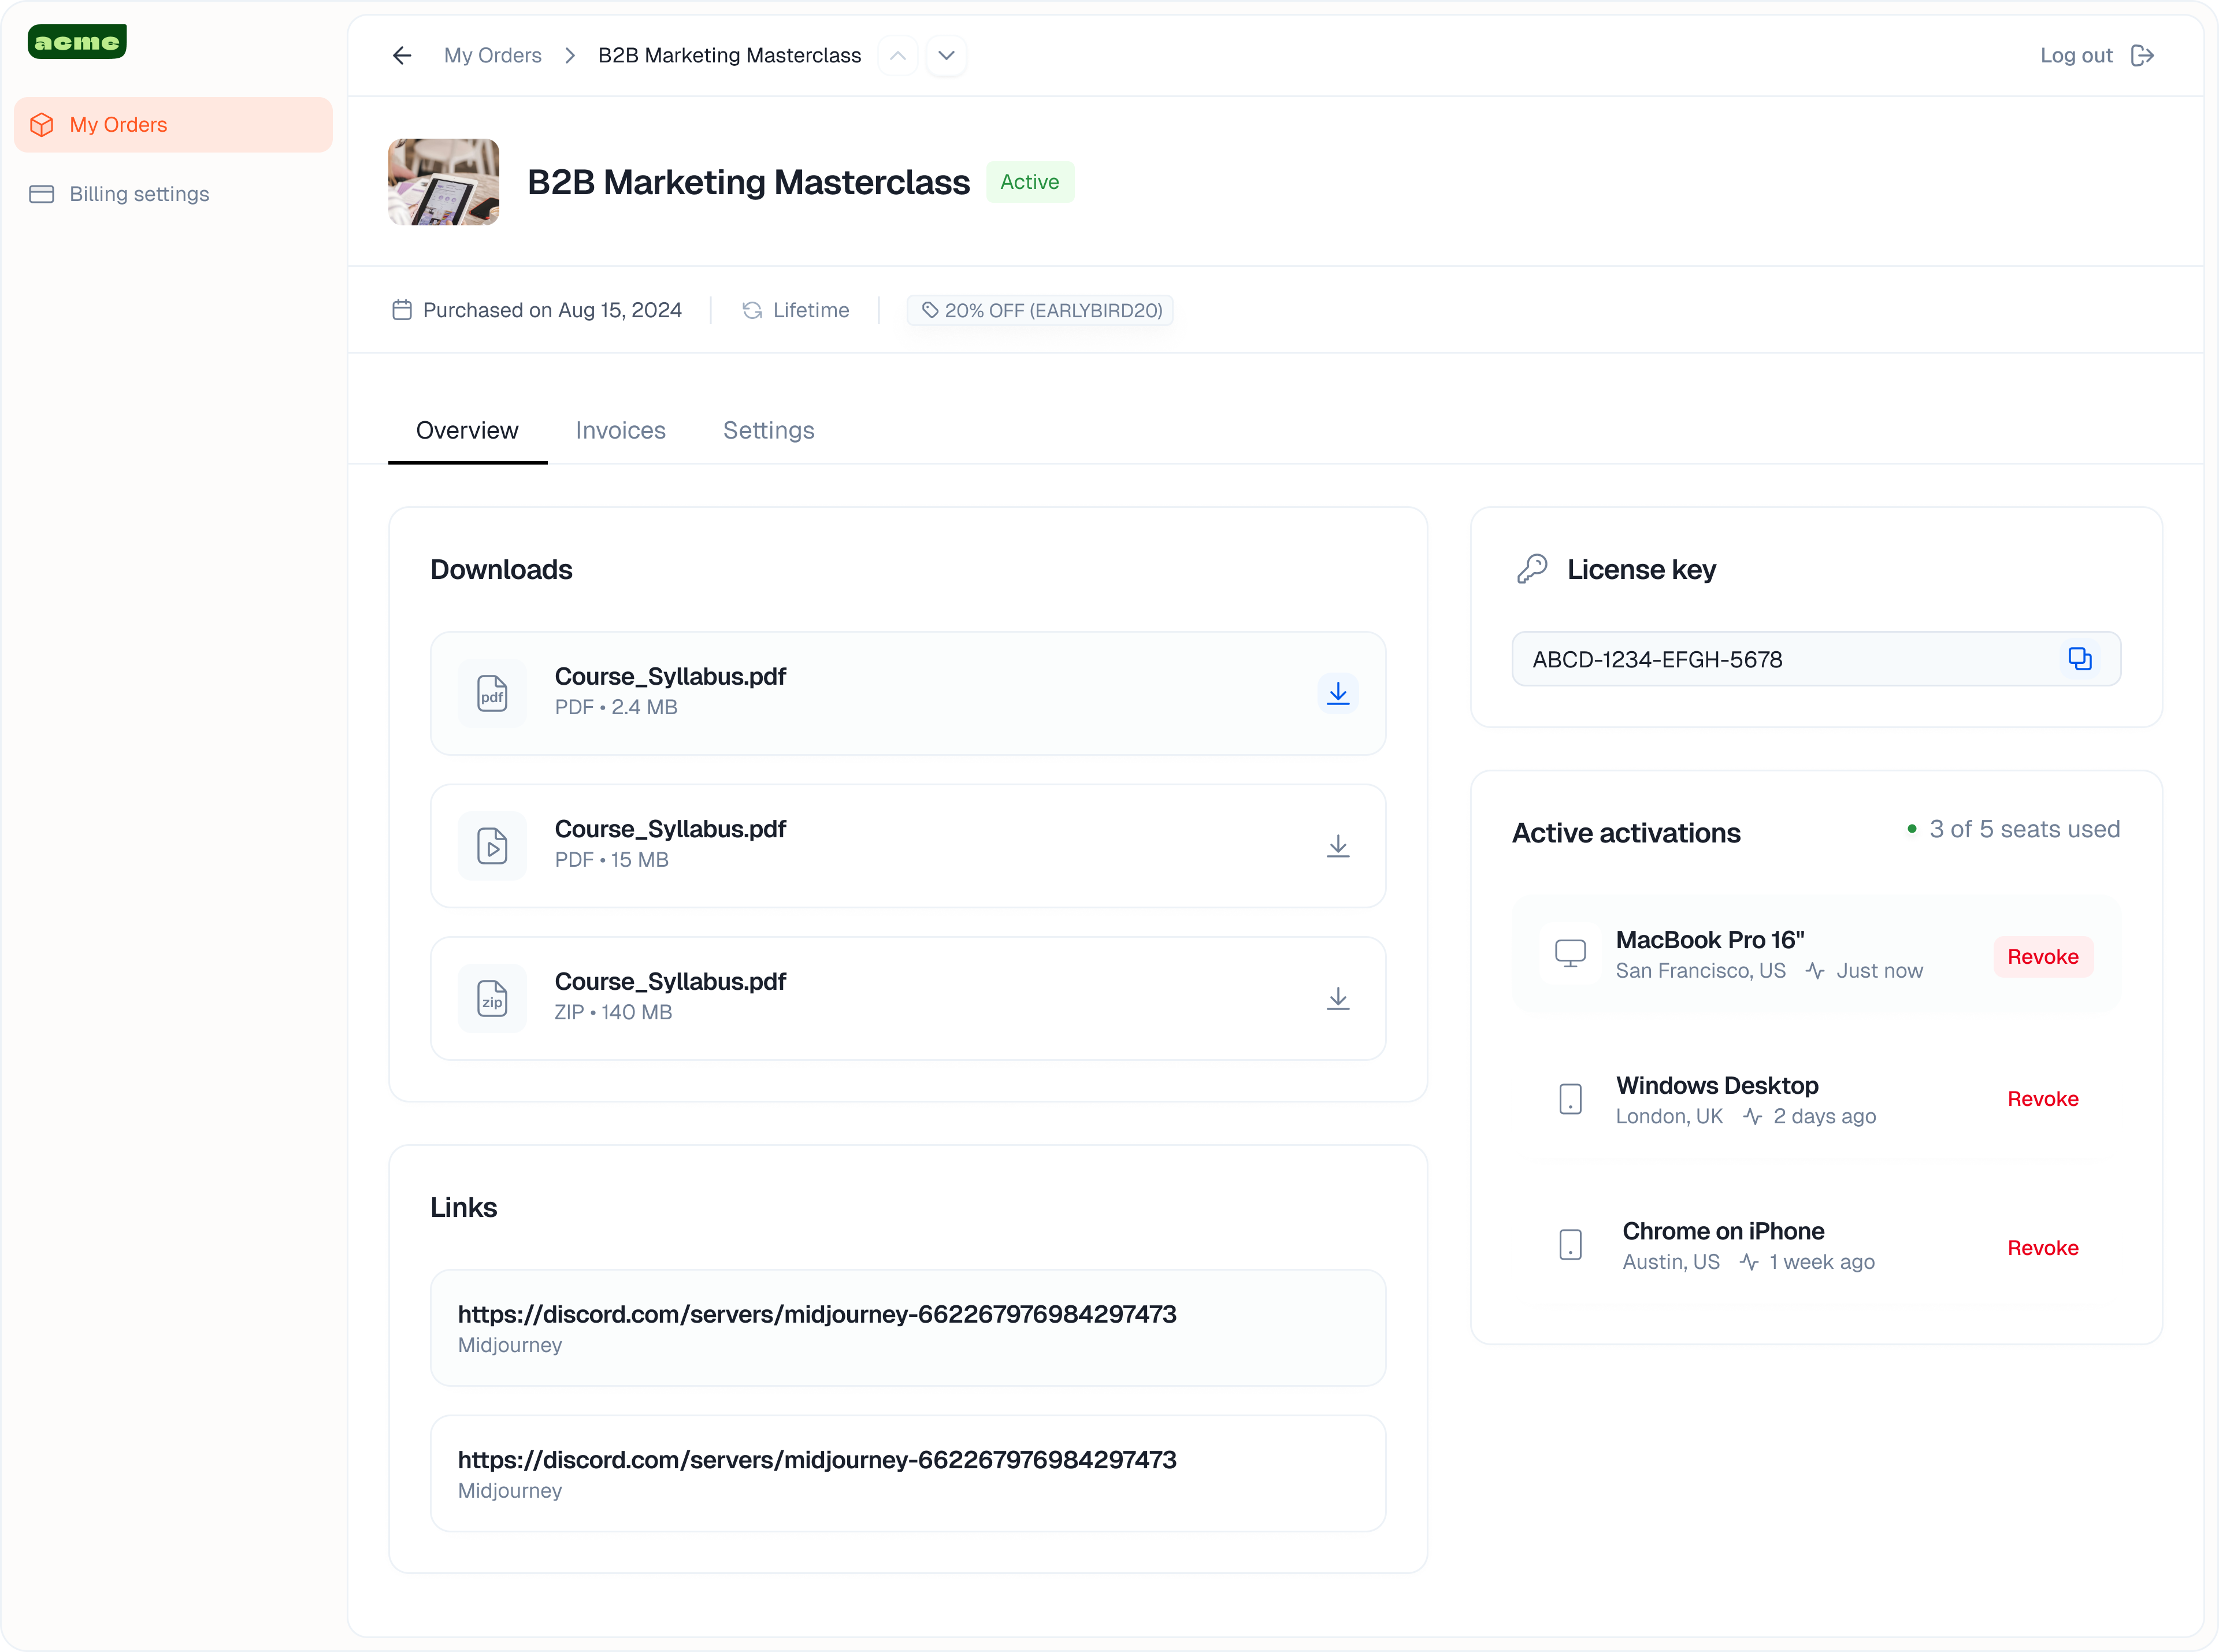Open Billing settings in sidebar
This screenshot has width=2219, height=1652.
pos(139,194)
